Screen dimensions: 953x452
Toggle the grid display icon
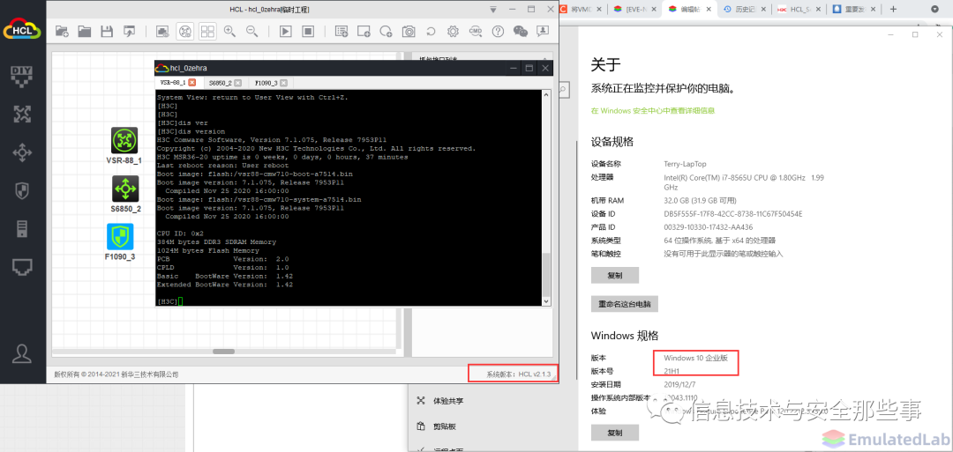(207, 32)
